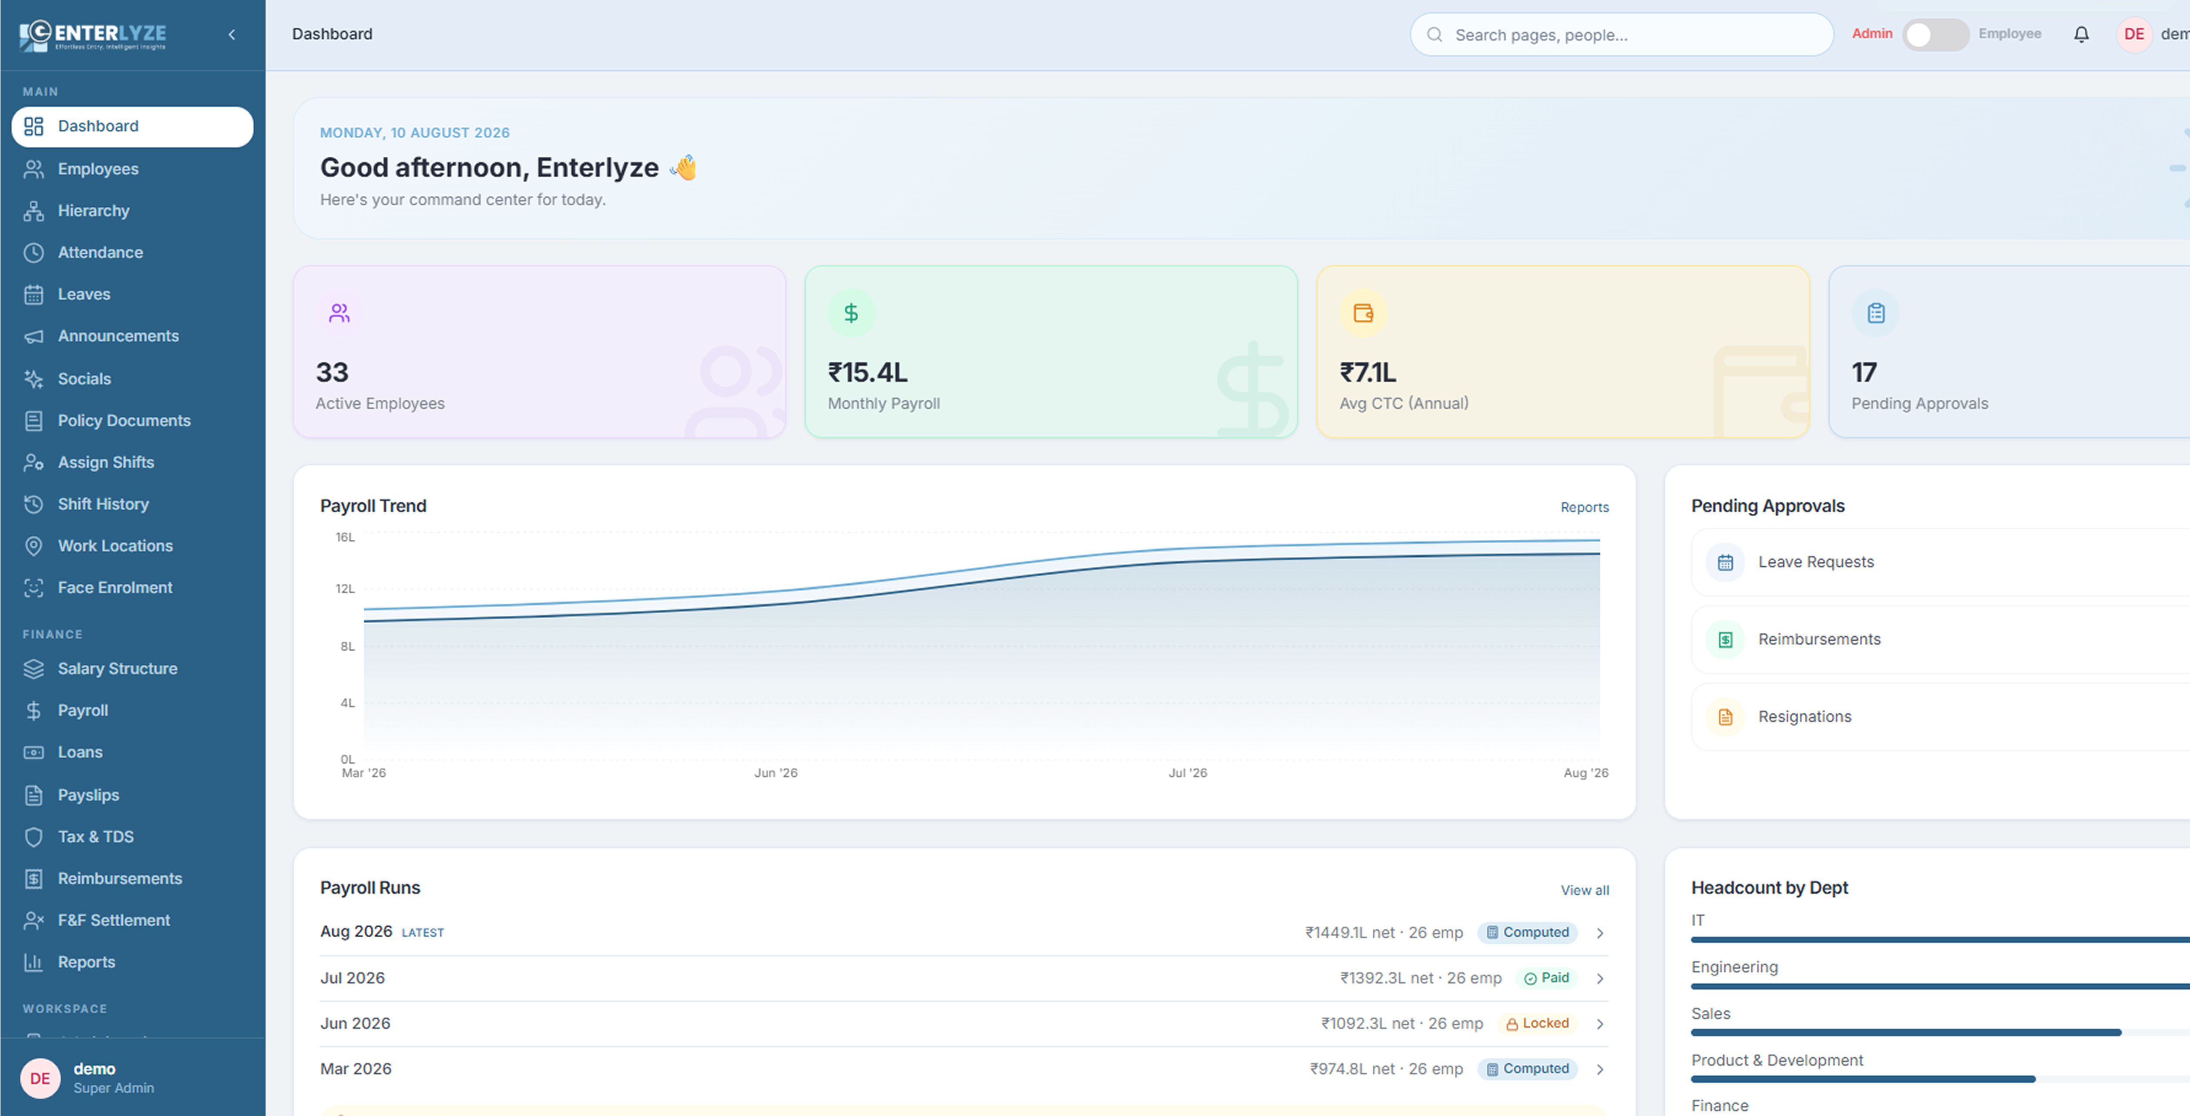Image resolution: width=2190 pixels, height=1116 pixels.
Task: Collapse the sidebar with the chevron
Action: (x=231, y=34)
